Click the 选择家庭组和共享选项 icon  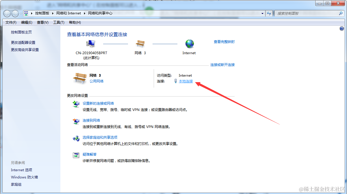(x=76, y=139)
